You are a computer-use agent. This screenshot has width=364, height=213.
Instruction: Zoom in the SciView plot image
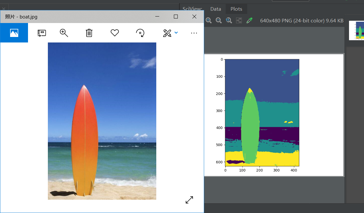click(x=208, y=20)
